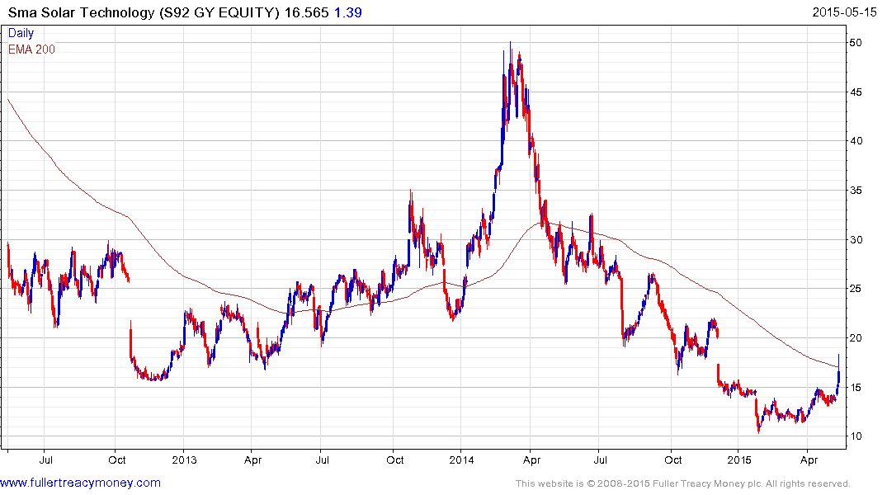
Task: Select the blue change value 1.39
Action: click(x=348, y=12)
